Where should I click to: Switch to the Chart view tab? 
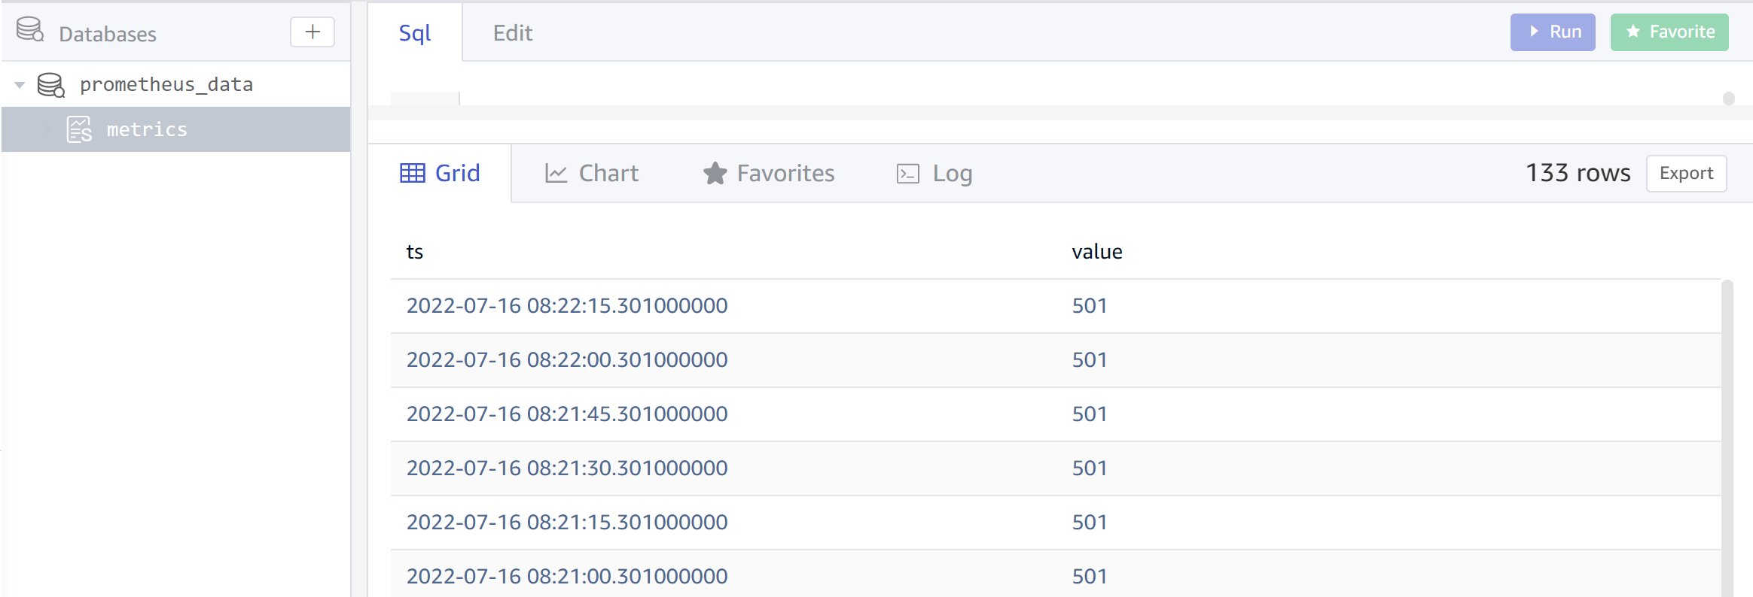[592, 174]
